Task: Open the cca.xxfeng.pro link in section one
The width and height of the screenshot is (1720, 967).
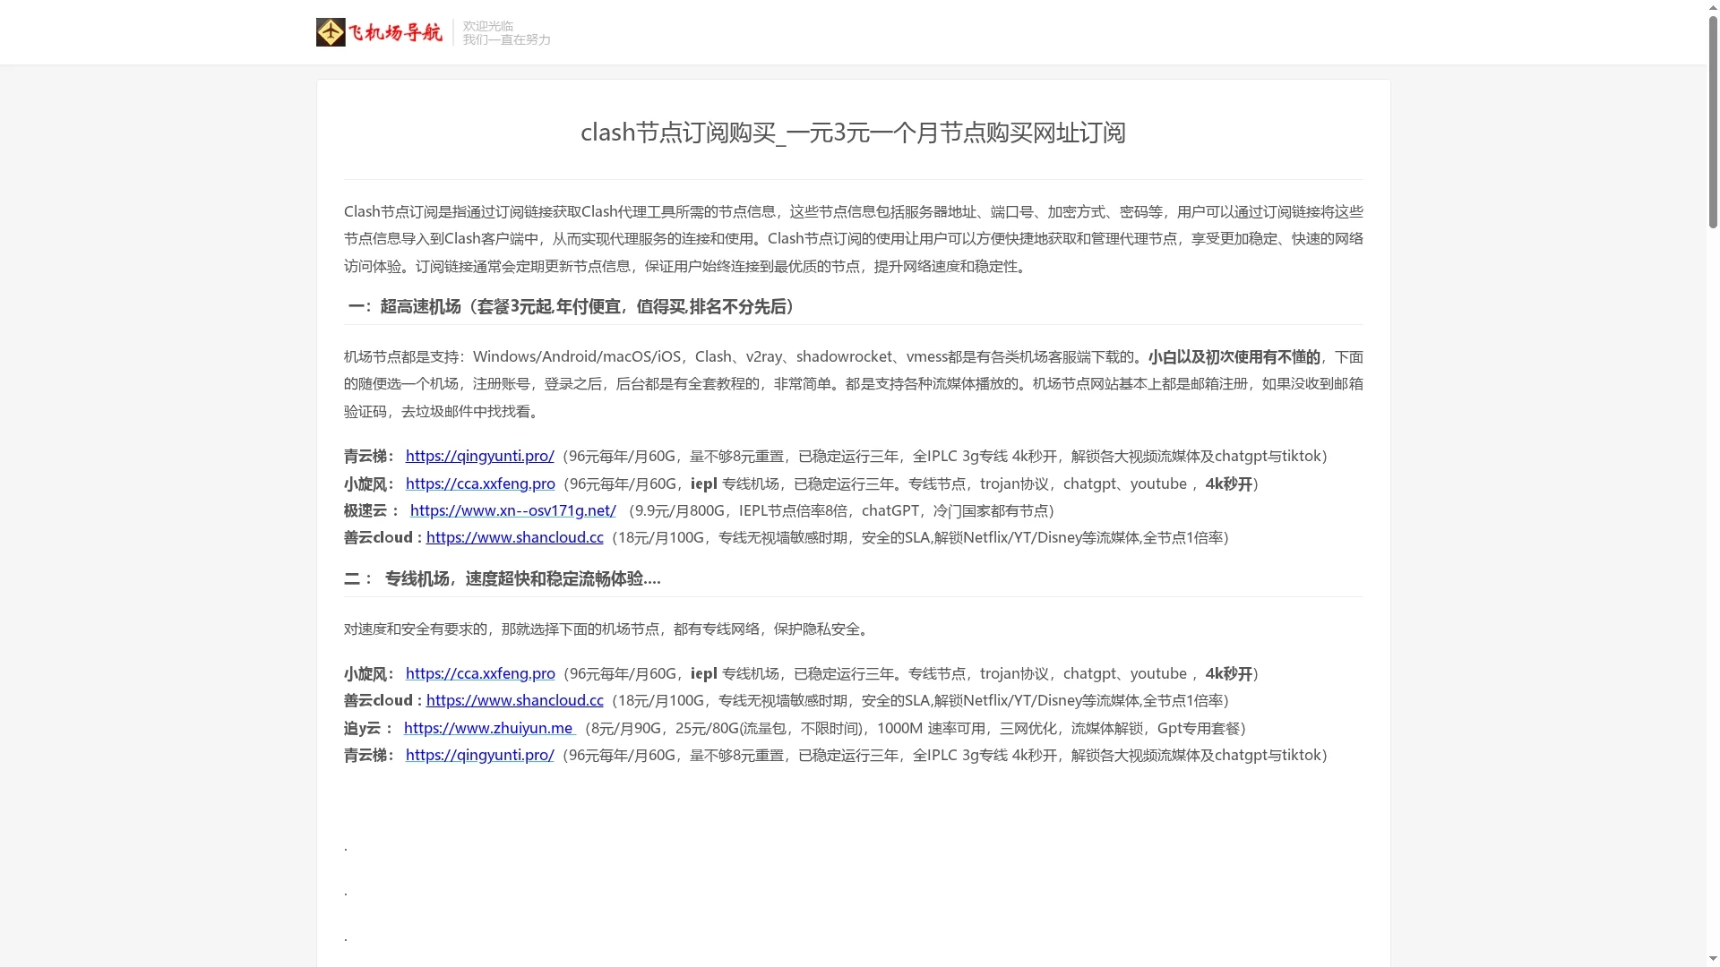Action: (480, 483)
